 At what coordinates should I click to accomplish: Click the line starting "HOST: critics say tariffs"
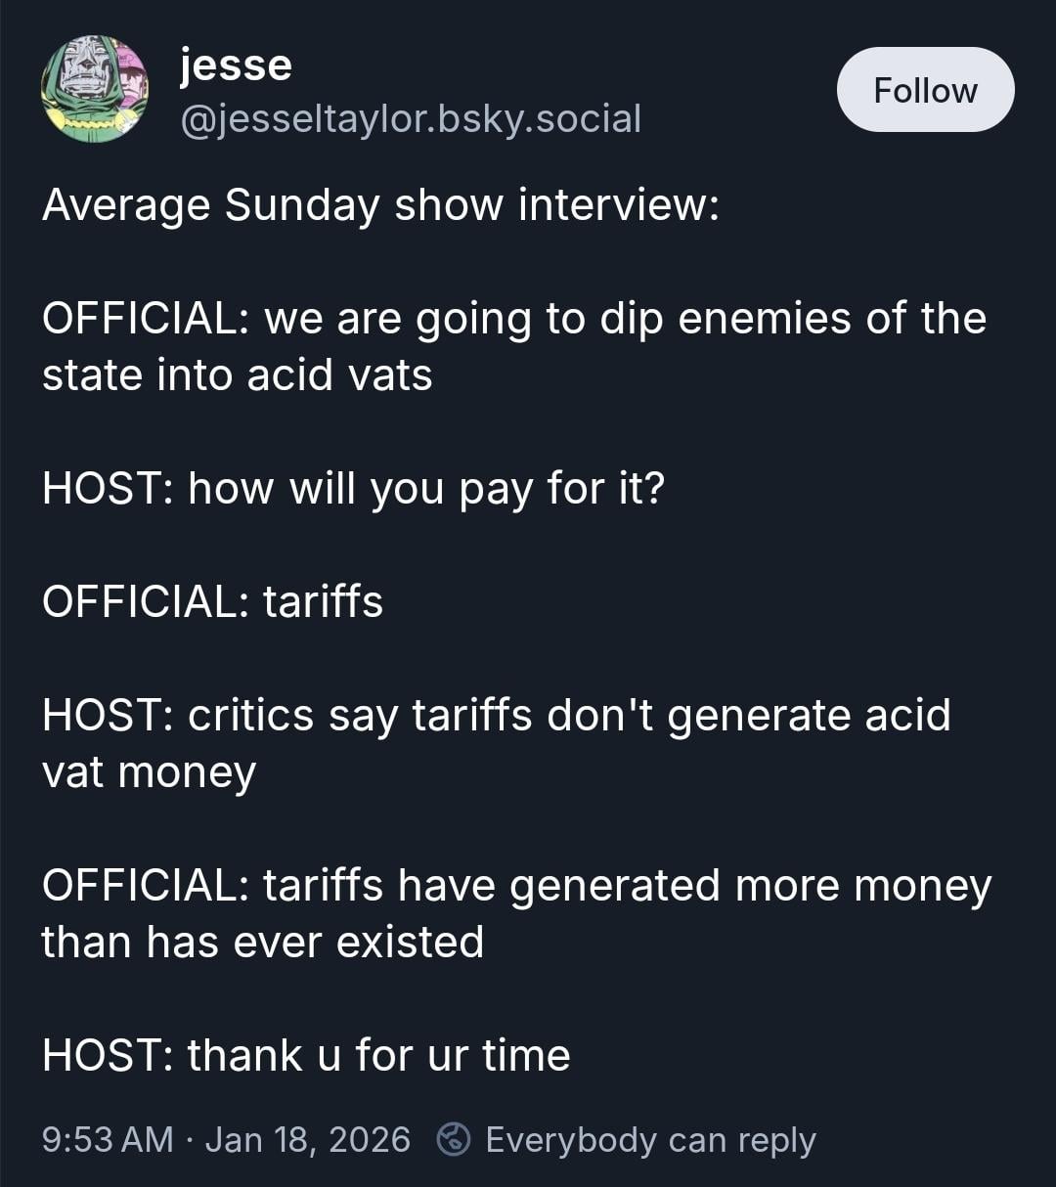tap(496, 715)
